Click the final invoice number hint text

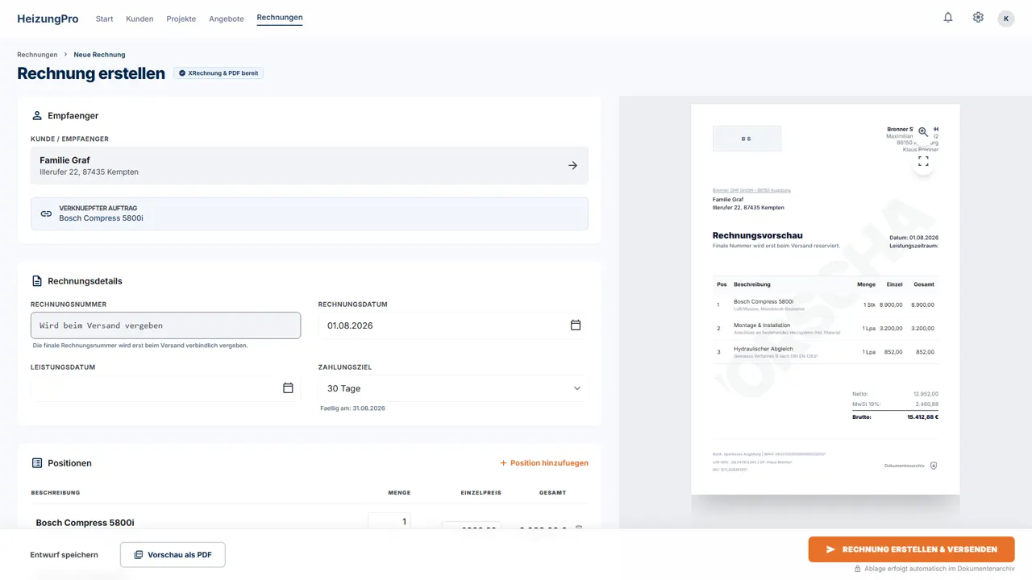click(x=140, y=346)
